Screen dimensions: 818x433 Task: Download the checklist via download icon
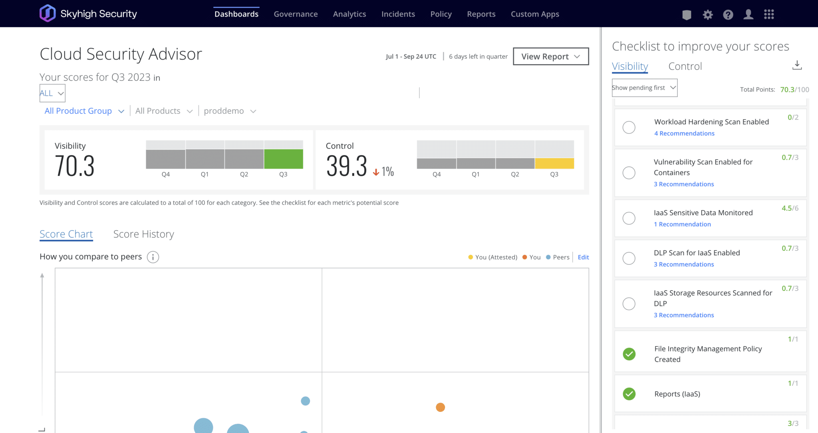pos(797,65)
